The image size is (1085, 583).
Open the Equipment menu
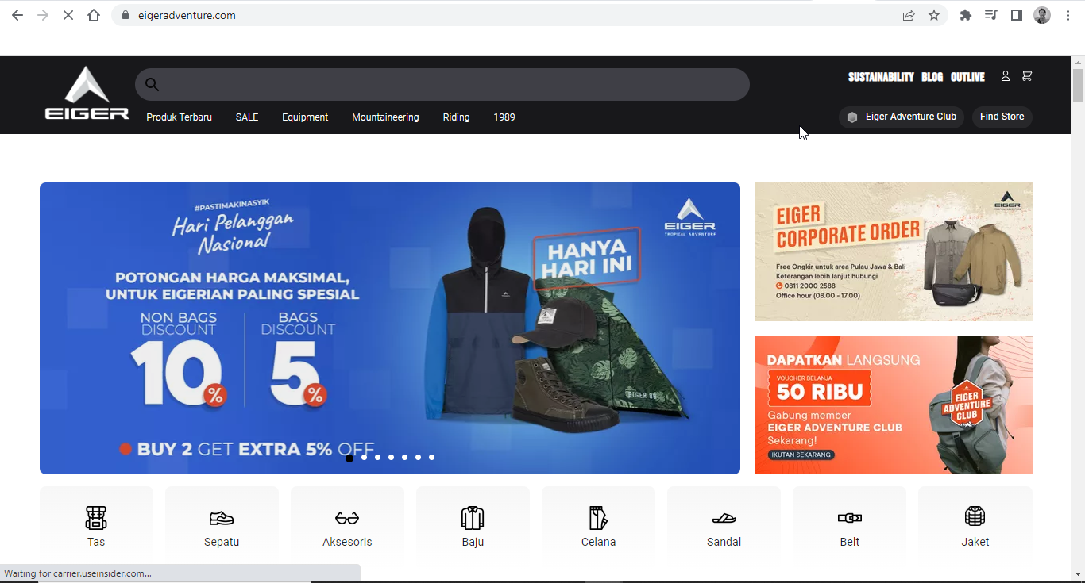(305, 117)
